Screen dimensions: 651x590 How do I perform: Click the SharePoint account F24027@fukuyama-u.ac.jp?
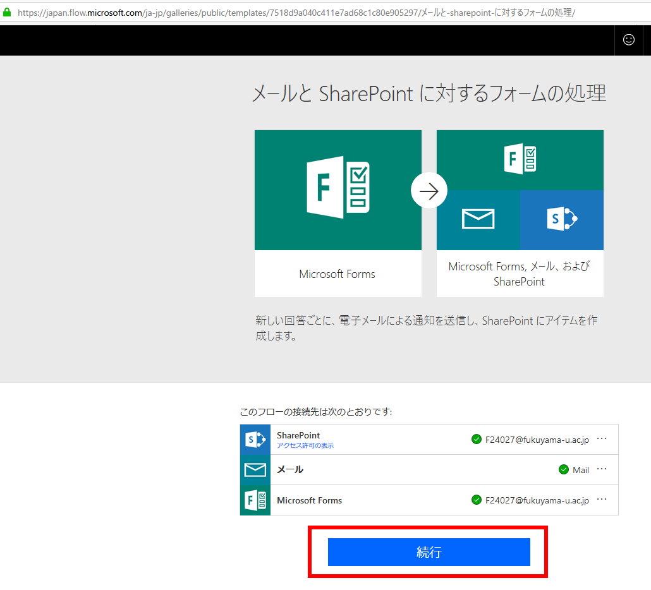click(x=537, y=440)
